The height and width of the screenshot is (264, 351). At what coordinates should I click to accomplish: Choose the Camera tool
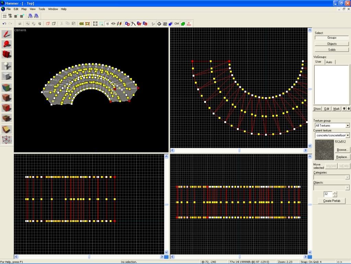pyautogui.click(x=7, y=54)
